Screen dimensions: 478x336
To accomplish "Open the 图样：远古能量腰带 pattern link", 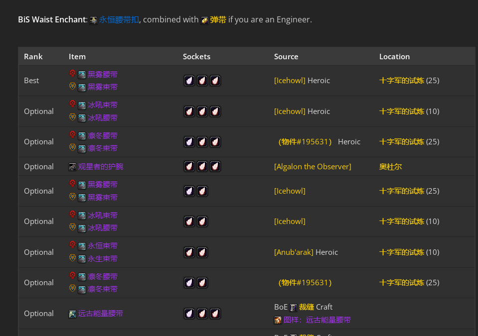I will click(317, 320).
